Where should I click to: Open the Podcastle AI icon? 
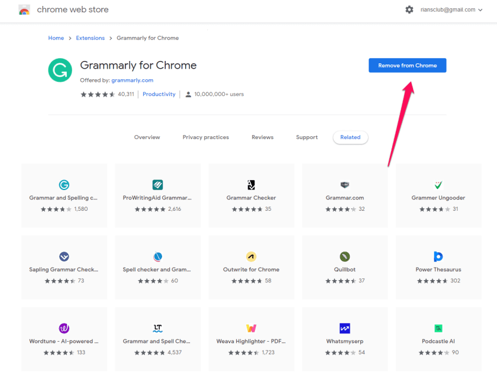438,328
